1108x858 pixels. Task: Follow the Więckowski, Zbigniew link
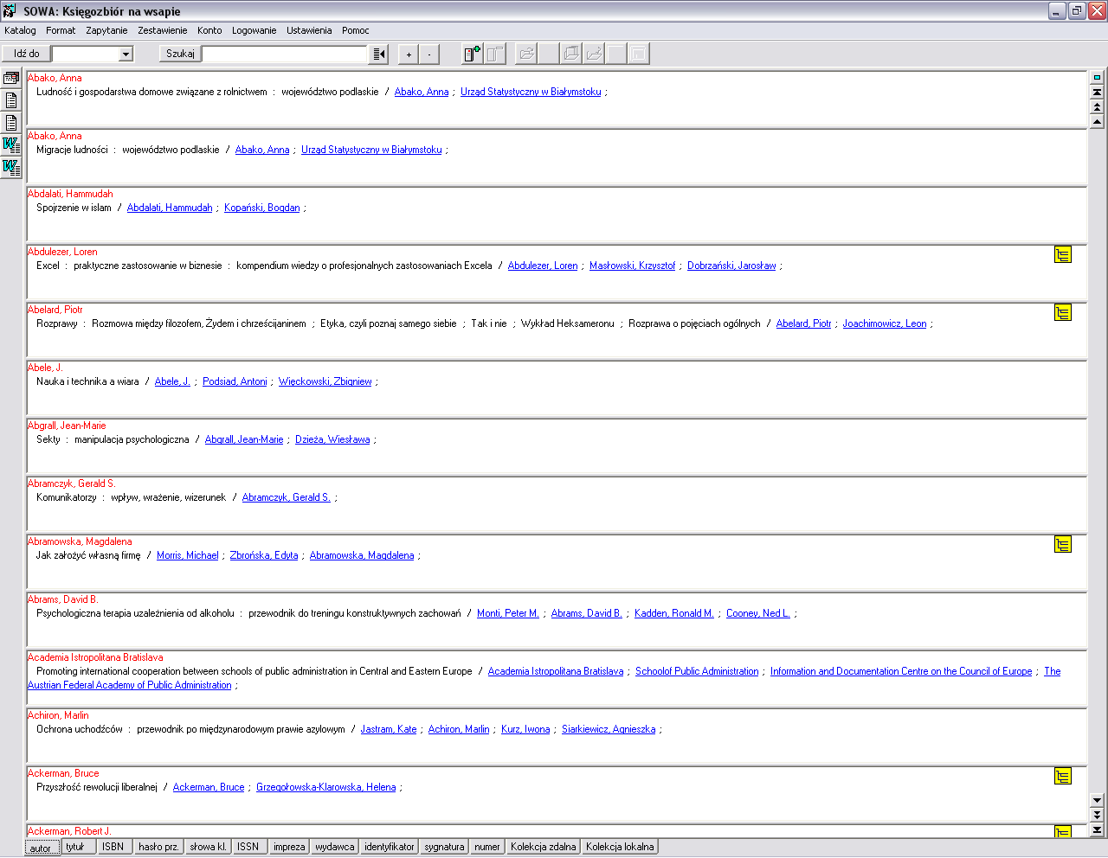pyautogui.click(x=325, y=381)
